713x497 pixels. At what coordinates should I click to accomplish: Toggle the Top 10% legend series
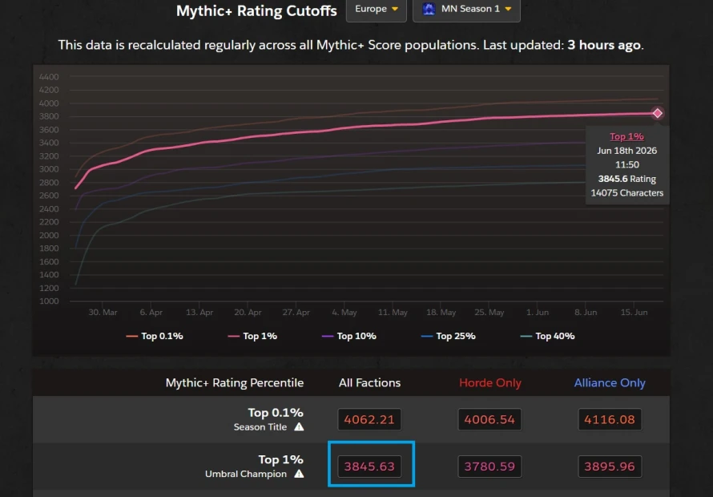point(348,336)
